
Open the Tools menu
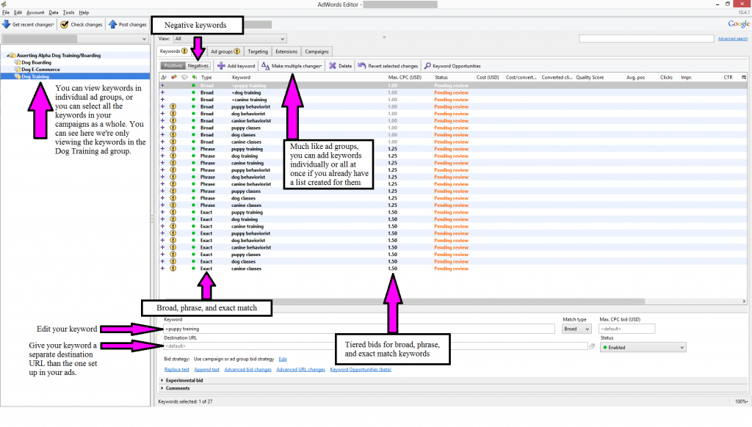[x=68, y=12]
